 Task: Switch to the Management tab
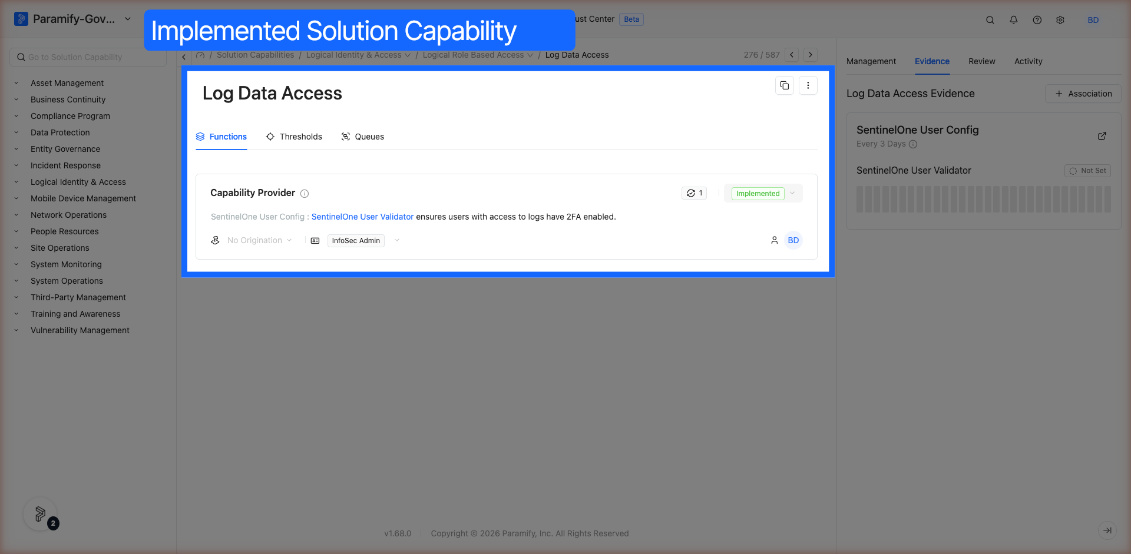[x=871, y=61]
